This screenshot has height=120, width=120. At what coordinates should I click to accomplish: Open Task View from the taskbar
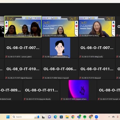click(x=43, y=117)
